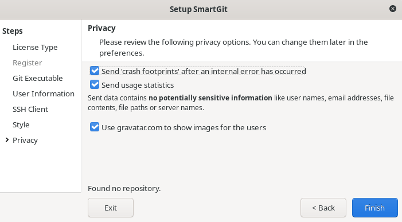Image resolution: width=402 pixels, height=222 pixels.
Task: Exit the setup wizard
Action: pyautogui.click(x=111, y=208)
